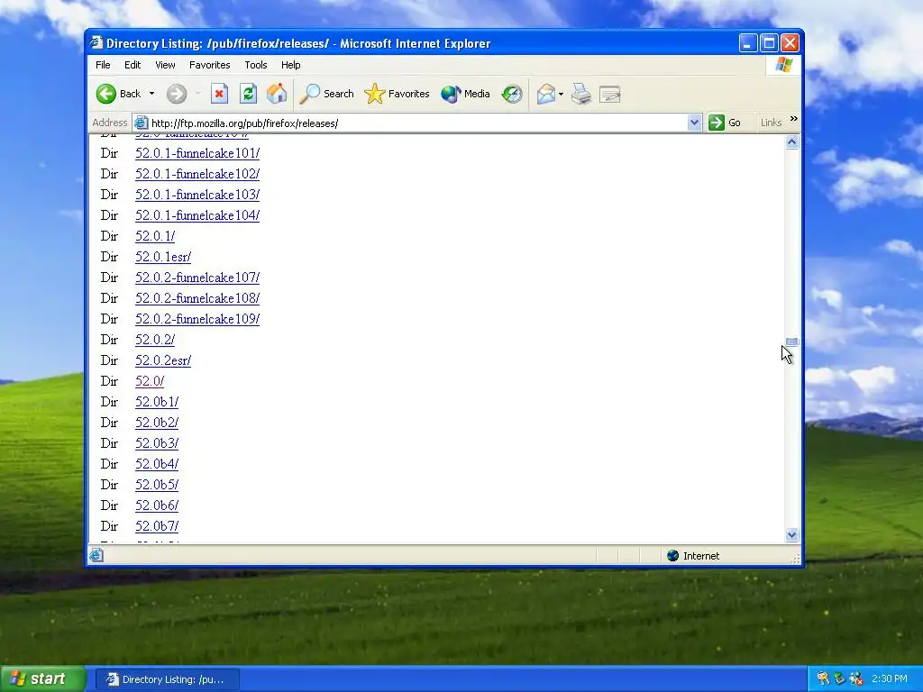Click the Windows flag throbber icon

click(x=784, y=65)
